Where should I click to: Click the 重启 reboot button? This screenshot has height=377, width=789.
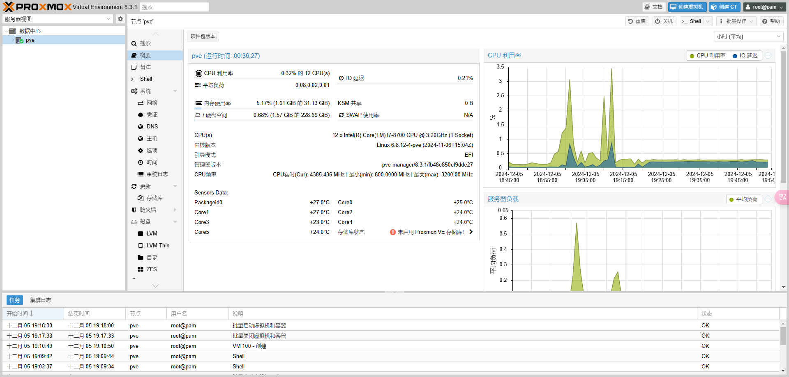click(x=637, y=21)
